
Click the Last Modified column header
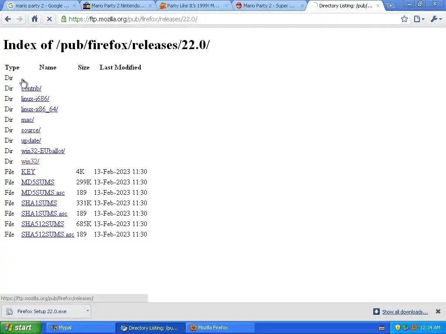click(x=120, y=67)
